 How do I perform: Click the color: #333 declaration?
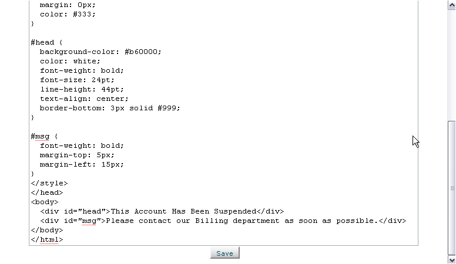pyautogui.click(x=68, y=14)
